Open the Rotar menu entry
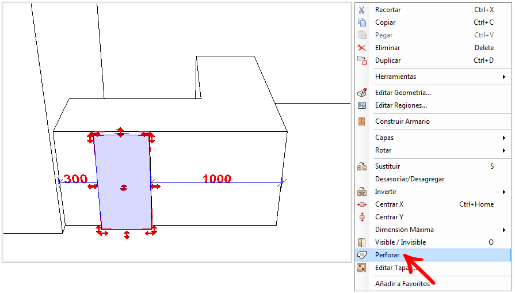The width and height of the screenshot is (515, 293). coord(433,150)
